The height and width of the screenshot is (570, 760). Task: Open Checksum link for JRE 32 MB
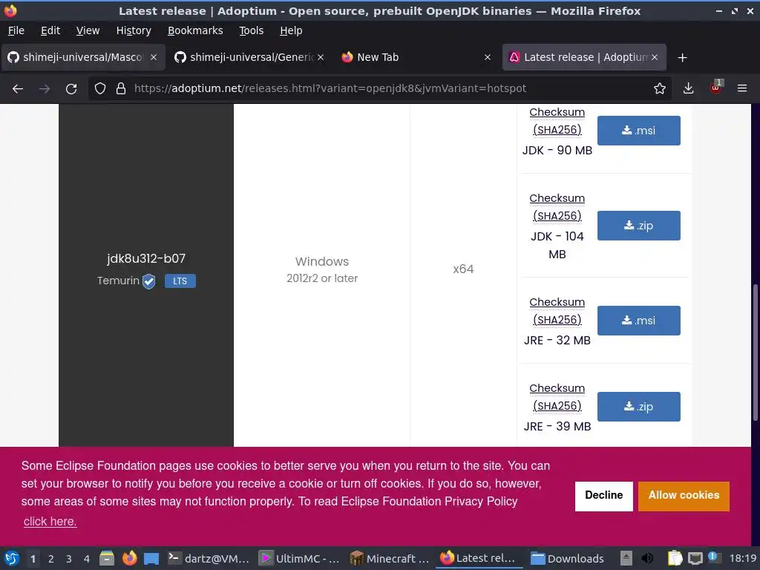(557, 311)
